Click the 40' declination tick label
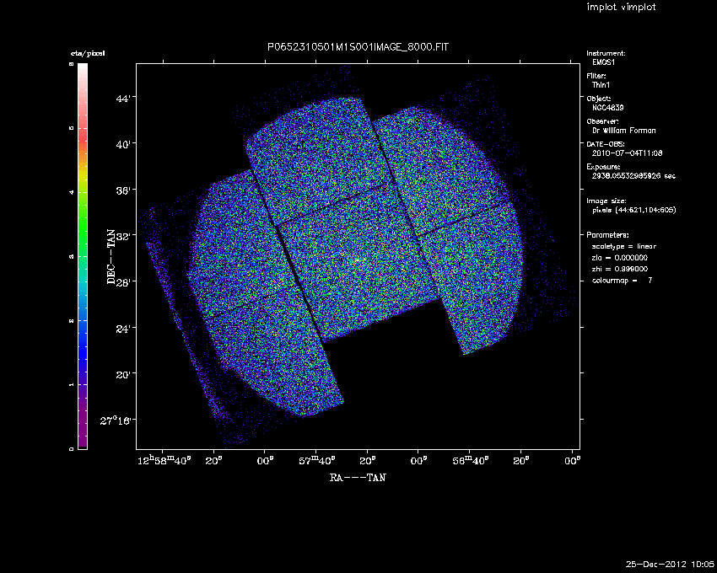717x573 pixels. [123, 144]
